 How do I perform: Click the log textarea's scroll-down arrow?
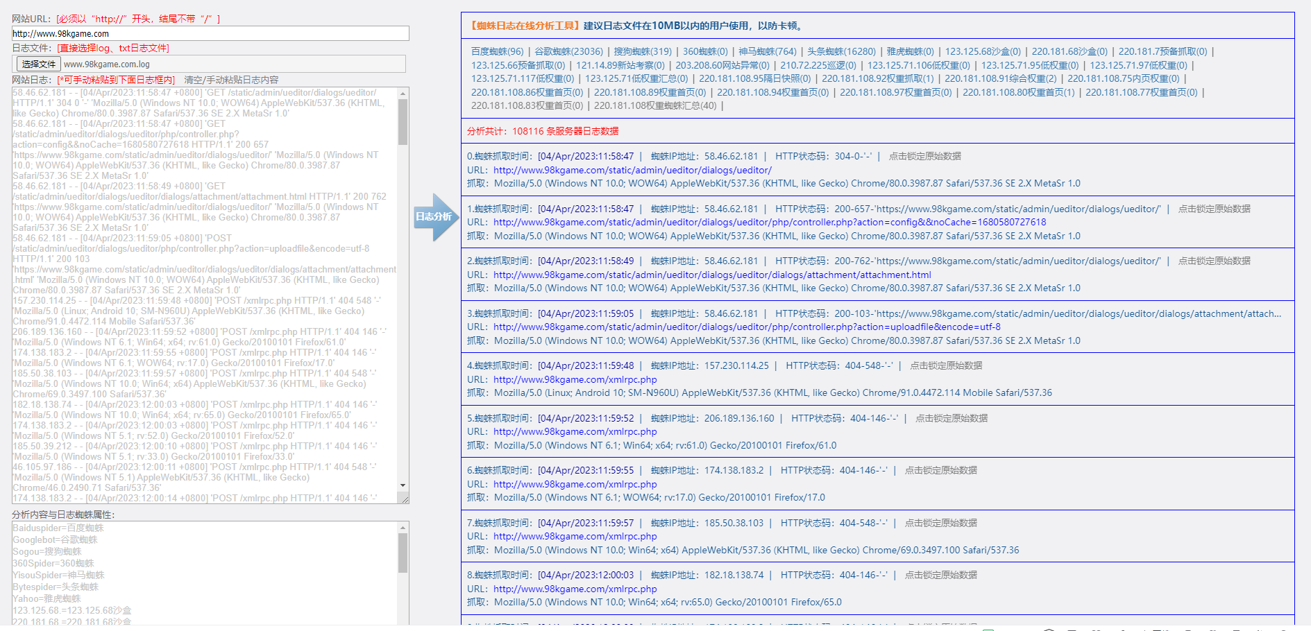point(403,485)
